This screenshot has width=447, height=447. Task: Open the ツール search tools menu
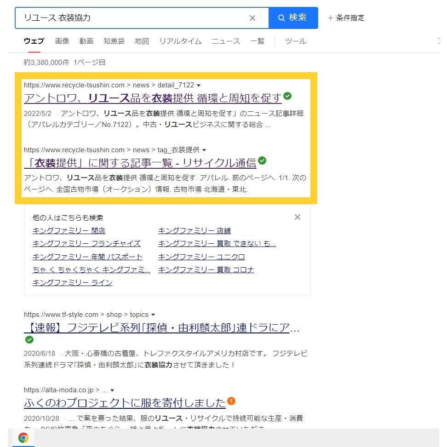pyautogui.click(x=296, y=41)
